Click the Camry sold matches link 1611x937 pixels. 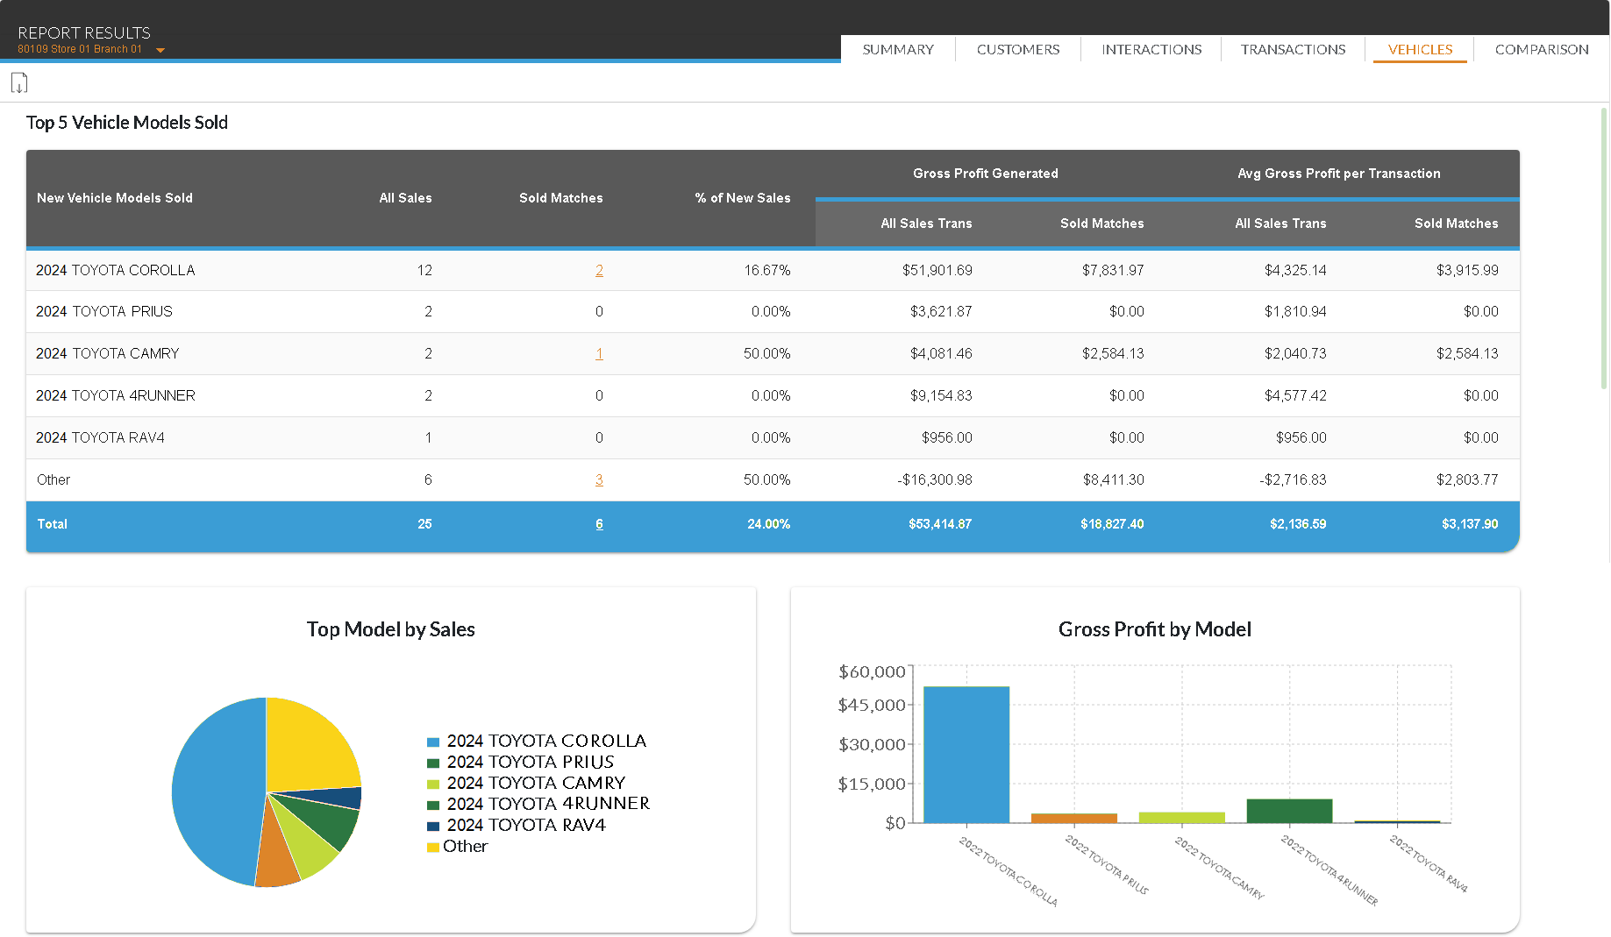point(599,354)
